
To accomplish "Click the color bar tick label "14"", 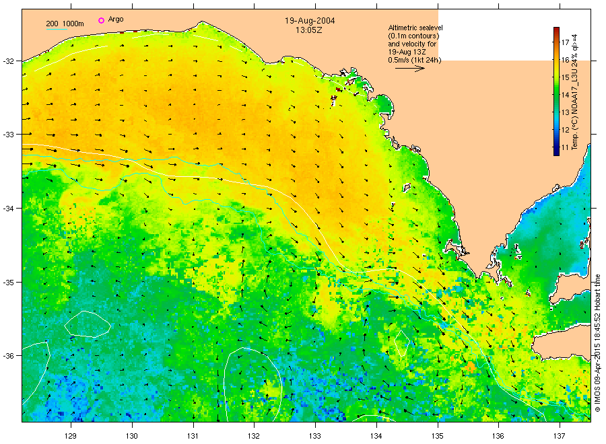I will (565, 95).
